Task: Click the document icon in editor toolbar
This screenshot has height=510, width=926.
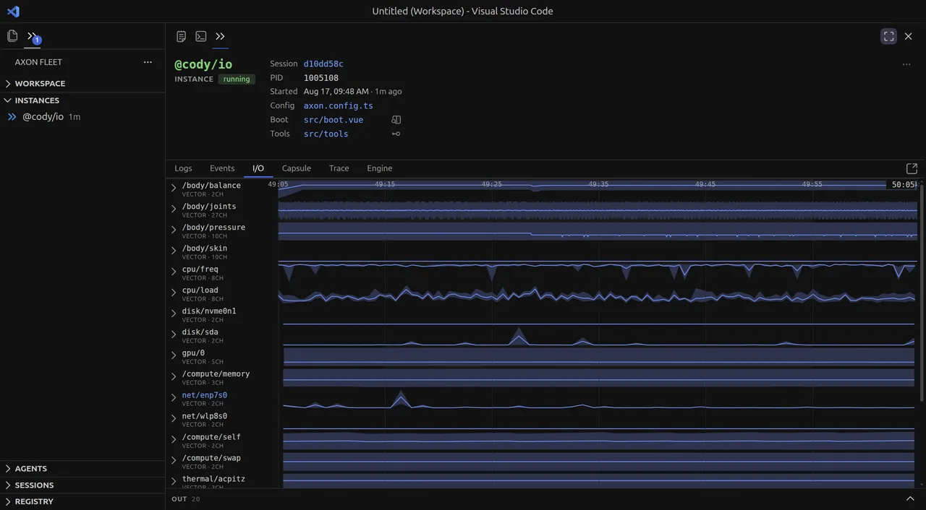Action: [x=182, y=36]
